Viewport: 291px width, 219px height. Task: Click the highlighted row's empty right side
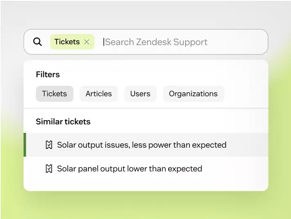pos(248,145)
